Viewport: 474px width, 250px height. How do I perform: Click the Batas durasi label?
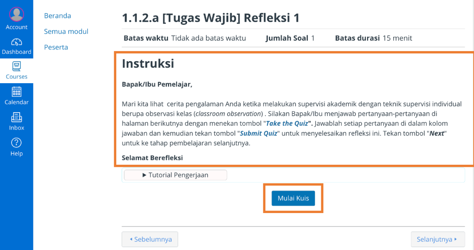point(357,38)
